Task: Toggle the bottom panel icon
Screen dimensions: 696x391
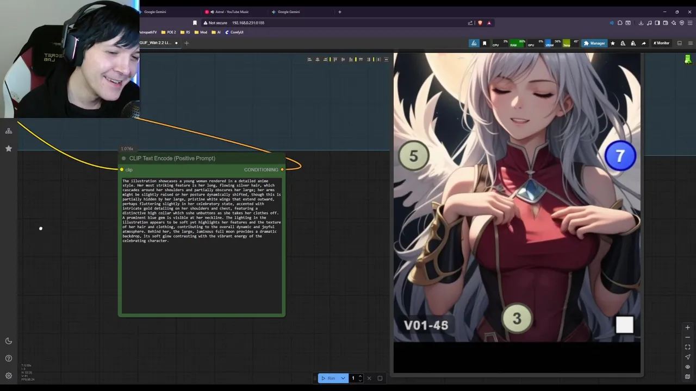Action: [679, 43]
